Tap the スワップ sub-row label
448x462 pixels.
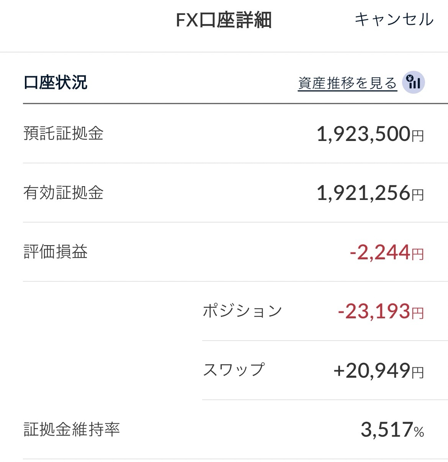click(x=234, y=370)
